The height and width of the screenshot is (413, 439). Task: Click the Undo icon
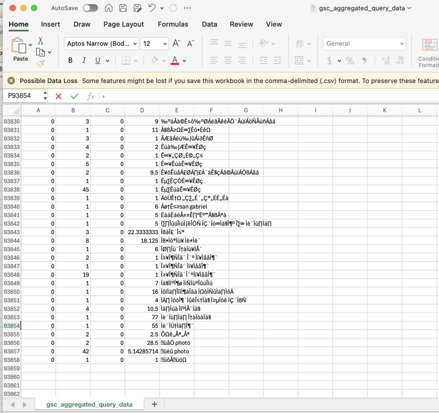point(153,8)
